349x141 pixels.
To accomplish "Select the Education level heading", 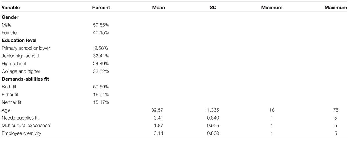I will 19,41.
